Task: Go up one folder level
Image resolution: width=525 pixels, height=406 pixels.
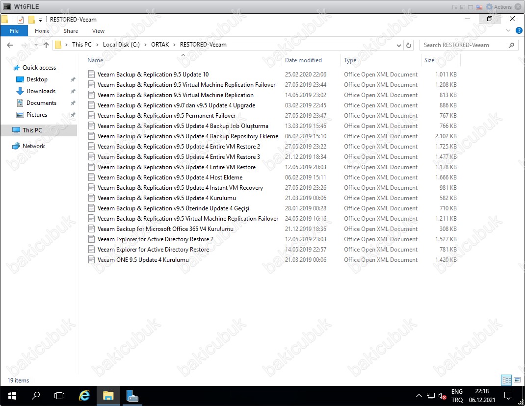Action: click(x=46, y=45)
